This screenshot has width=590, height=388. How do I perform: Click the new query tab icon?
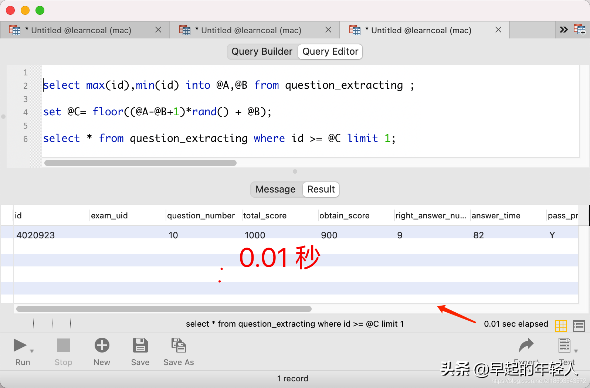point(579,30)
